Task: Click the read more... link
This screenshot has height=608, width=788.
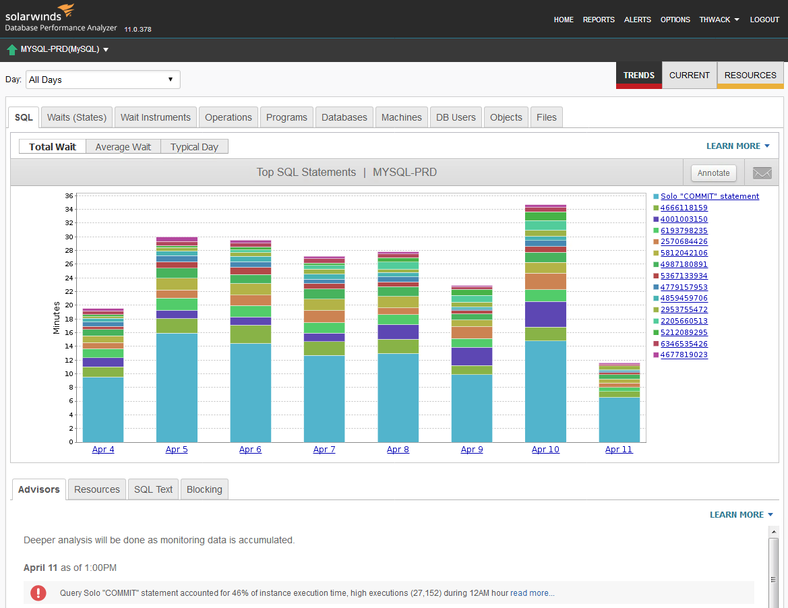Action: 533,593
